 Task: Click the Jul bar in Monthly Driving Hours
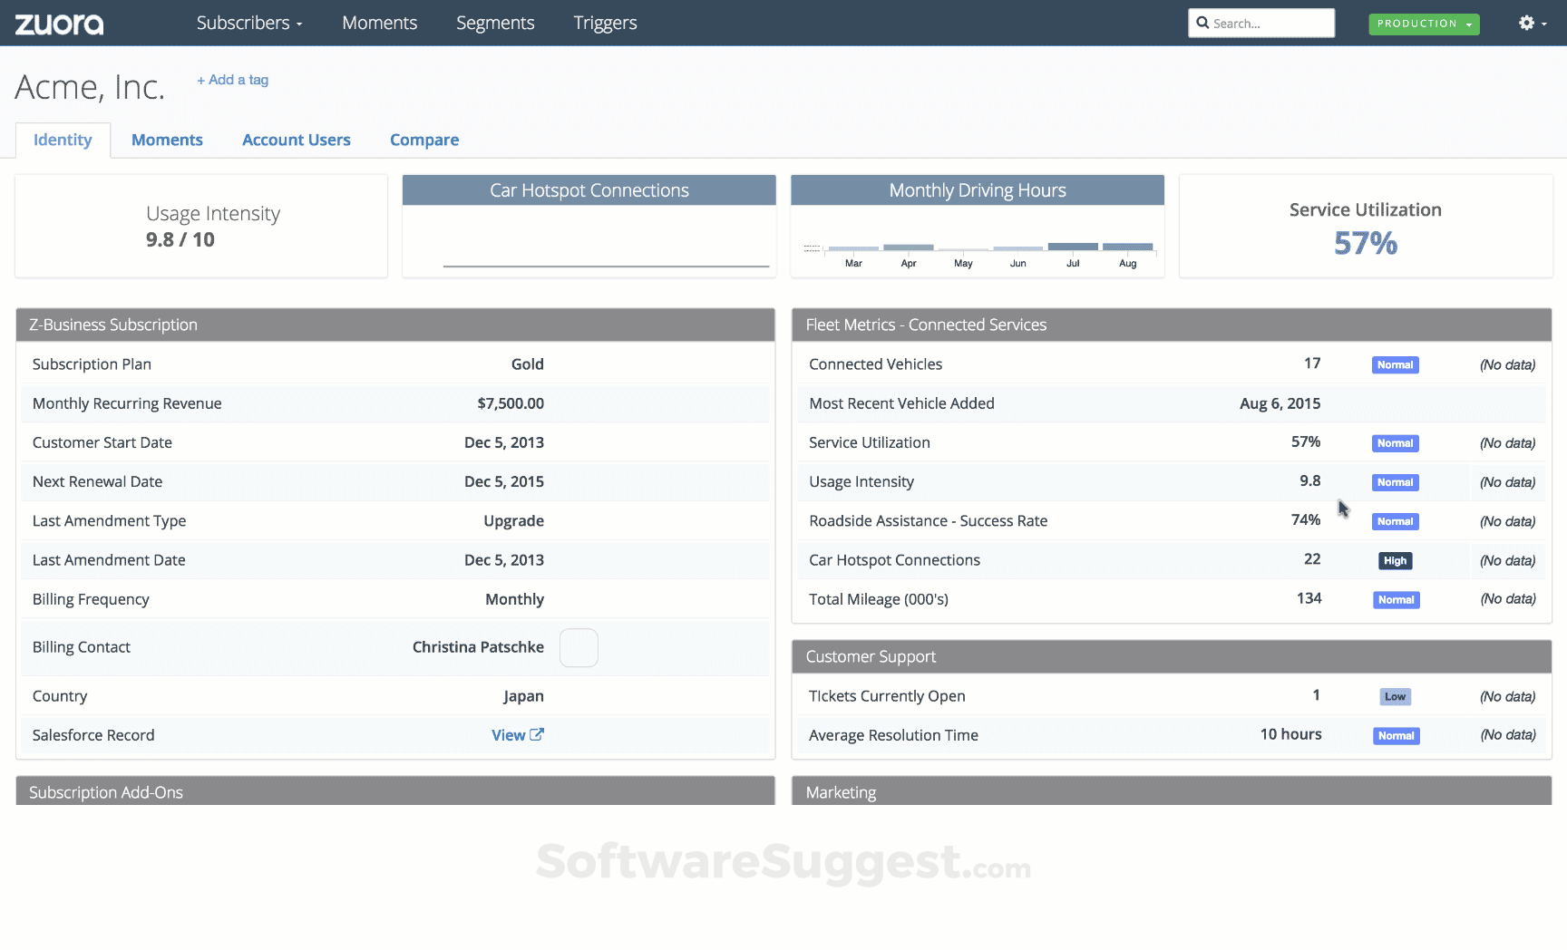click(1073, 247)
